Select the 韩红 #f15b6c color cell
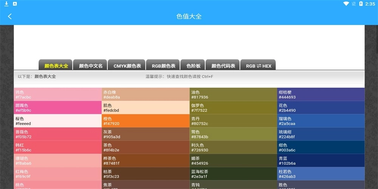The width and height of the screenshot is (378, 189). point(58,147)
